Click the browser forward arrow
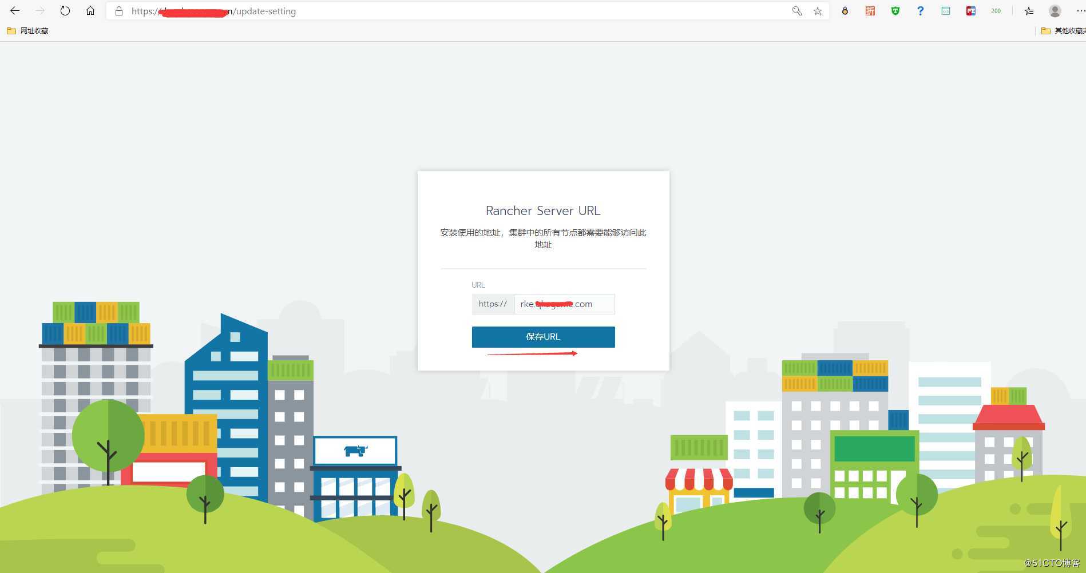This screenshot has height=573, width=1086. (40, 11)
